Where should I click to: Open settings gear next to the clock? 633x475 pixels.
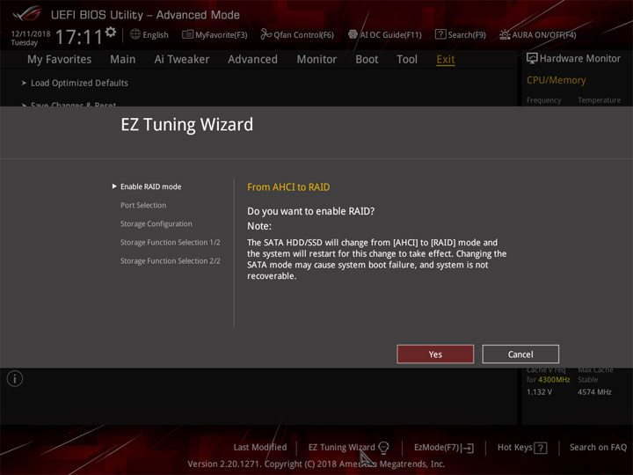coord(111,32)
